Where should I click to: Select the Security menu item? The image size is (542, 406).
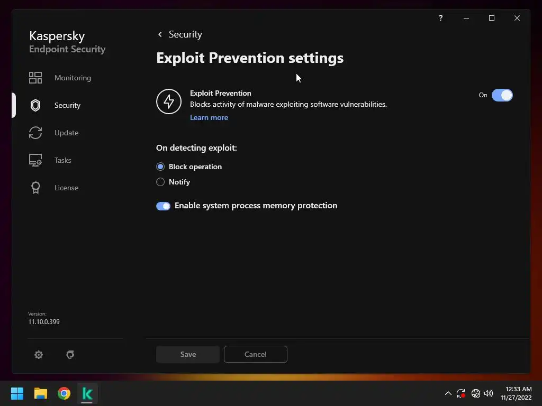pyautogui.click(x=67, y=105)
